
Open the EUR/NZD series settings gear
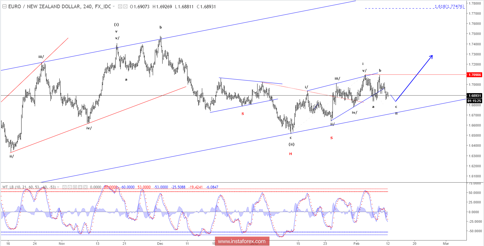125,6
